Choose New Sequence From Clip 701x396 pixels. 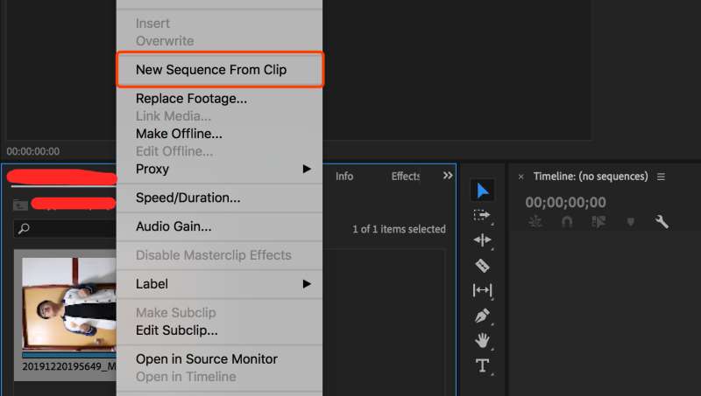tap(211, 69)
